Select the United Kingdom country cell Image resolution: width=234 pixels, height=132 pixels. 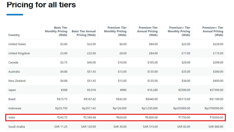point(19,53)
